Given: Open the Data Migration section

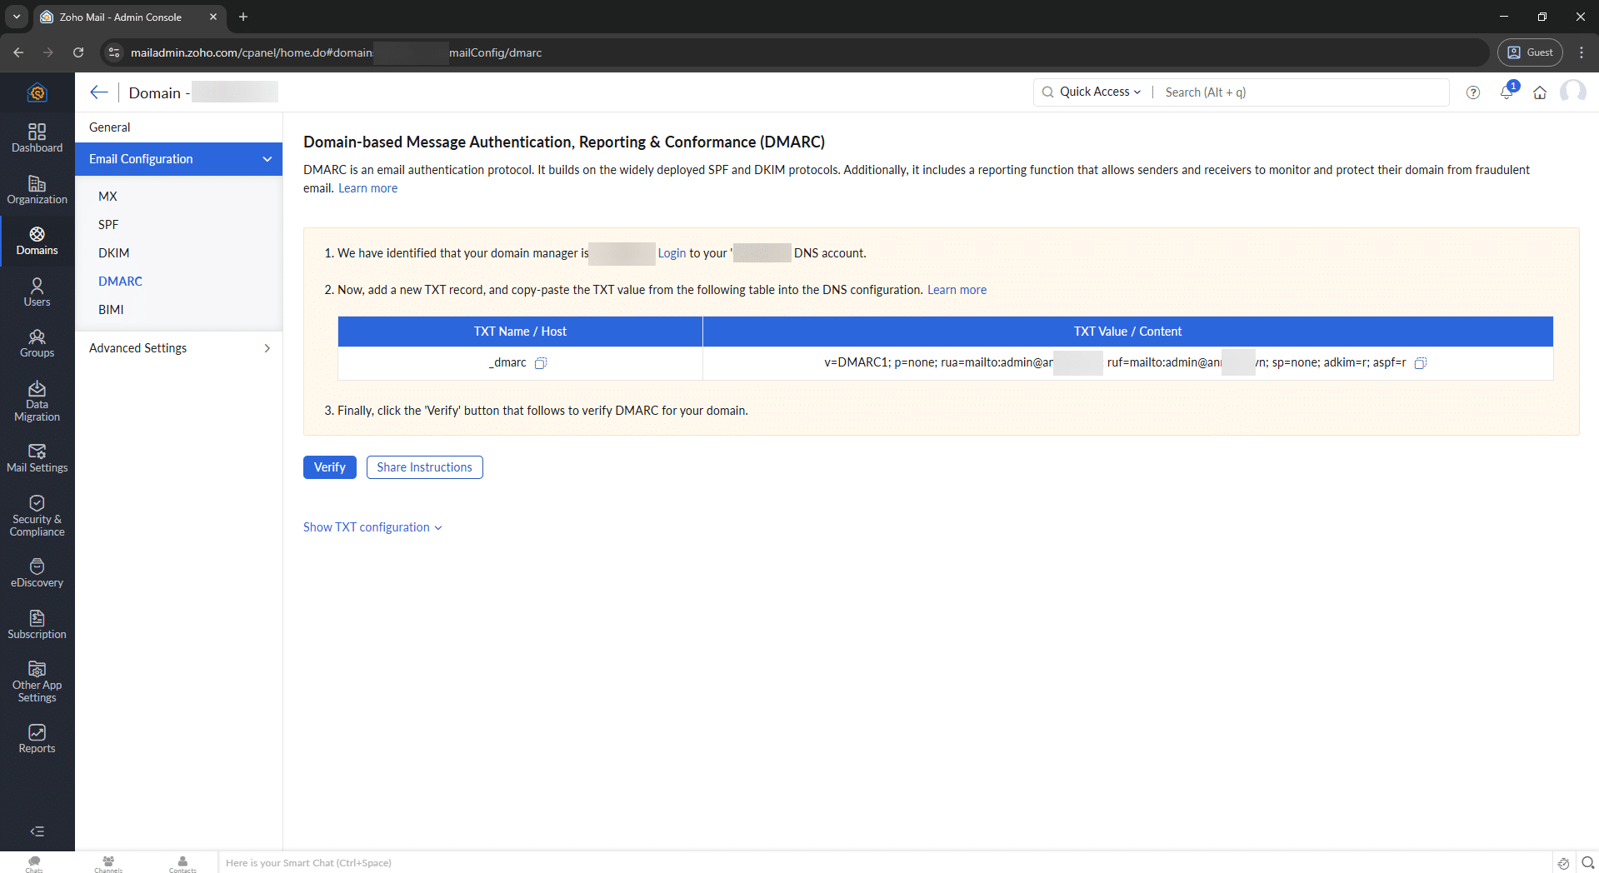Looking at the screenshot, I should click(x=37, y=402).
